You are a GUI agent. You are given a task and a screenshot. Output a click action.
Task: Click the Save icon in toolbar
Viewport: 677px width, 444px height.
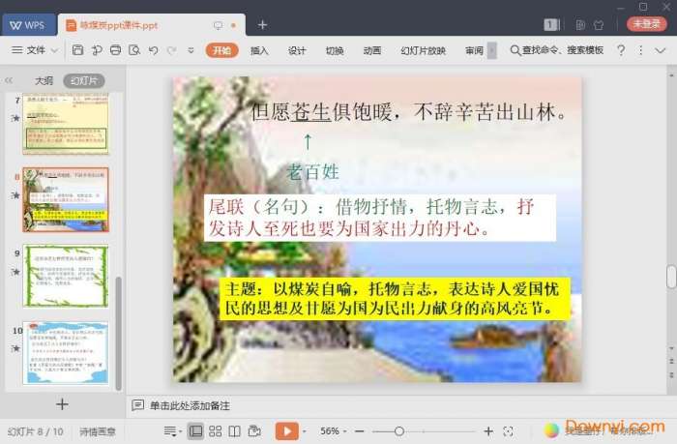[77, 50]
